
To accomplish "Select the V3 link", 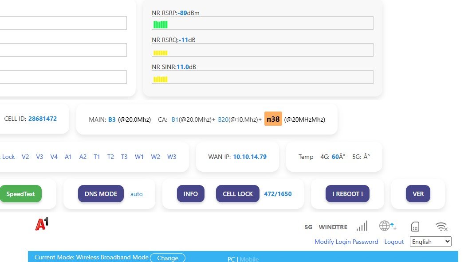I will click(x=39, y=157).
